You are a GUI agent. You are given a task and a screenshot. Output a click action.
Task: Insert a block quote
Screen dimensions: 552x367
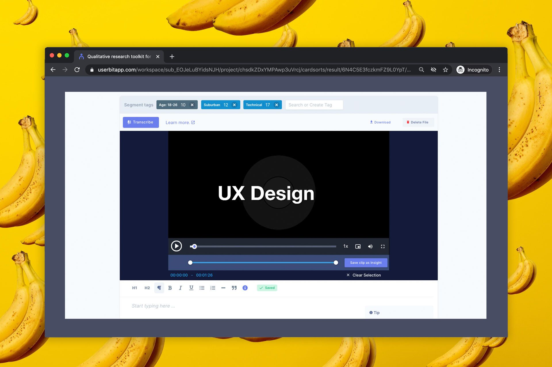234,288
